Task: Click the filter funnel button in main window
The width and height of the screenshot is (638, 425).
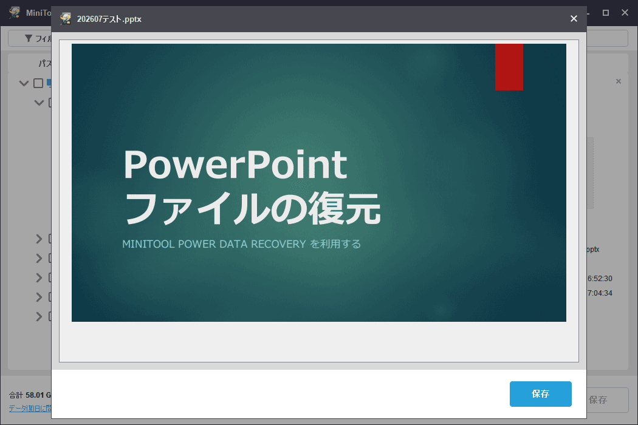Action: (x=30, y=38)
